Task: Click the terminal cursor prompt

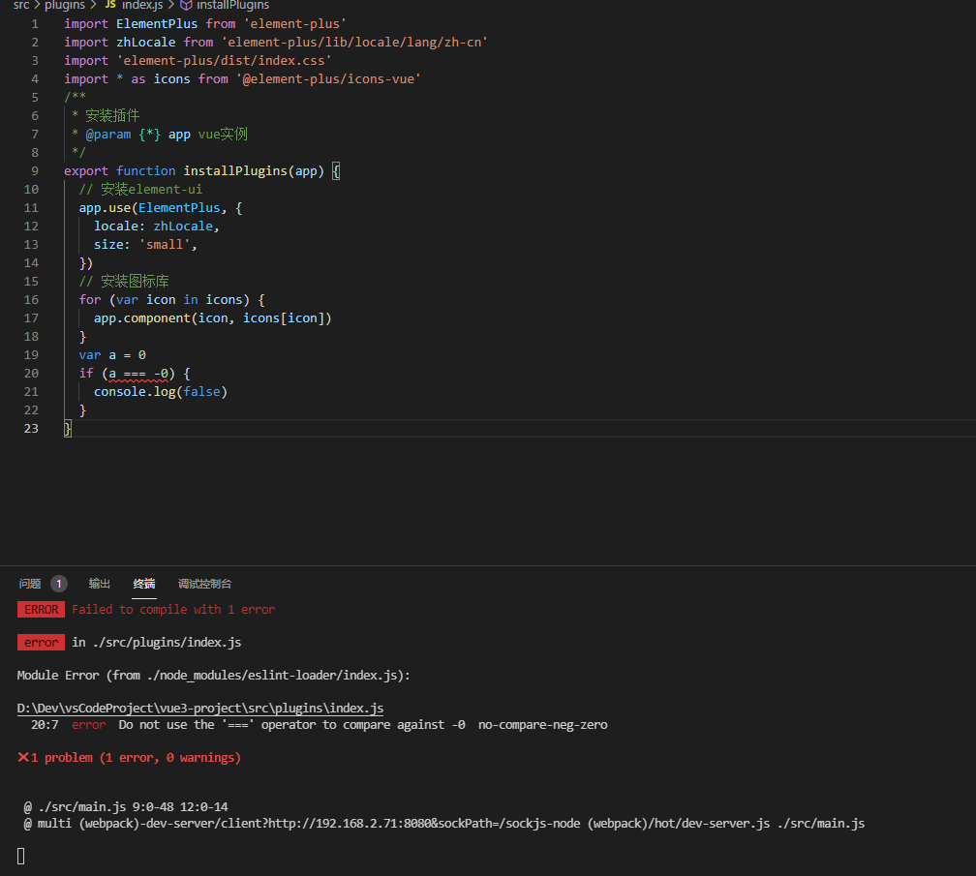Action: click(21, 857)
